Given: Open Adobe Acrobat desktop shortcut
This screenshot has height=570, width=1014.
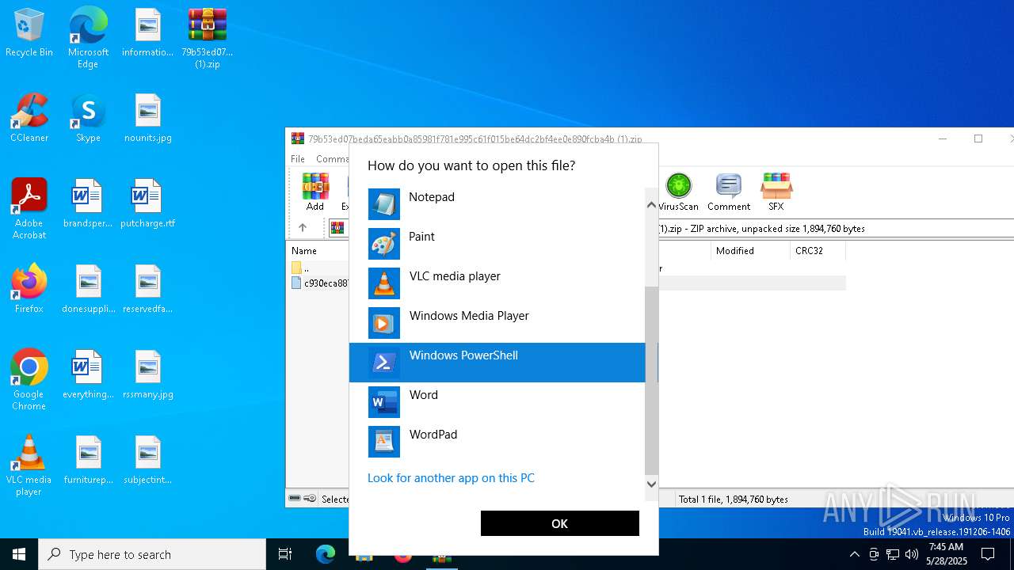Looking at the screenshot, I should click(x=29, y=208).
